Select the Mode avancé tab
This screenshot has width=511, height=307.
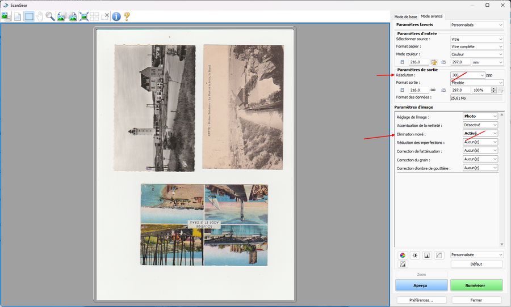click(432, 16)
